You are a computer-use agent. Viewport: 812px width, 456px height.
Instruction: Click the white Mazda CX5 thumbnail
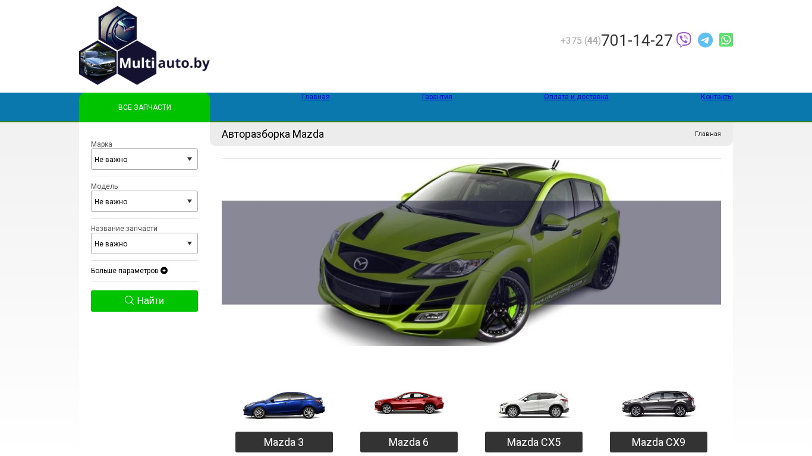point(534,405)
